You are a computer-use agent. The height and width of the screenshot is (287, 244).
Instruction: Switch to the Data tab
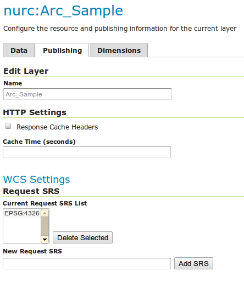coord(19,50)
